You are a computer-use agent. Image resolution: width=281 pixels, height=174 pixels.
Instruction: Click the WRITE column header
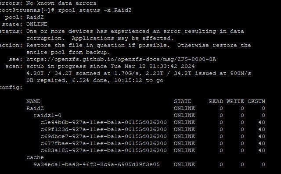[x=235, y=101]
